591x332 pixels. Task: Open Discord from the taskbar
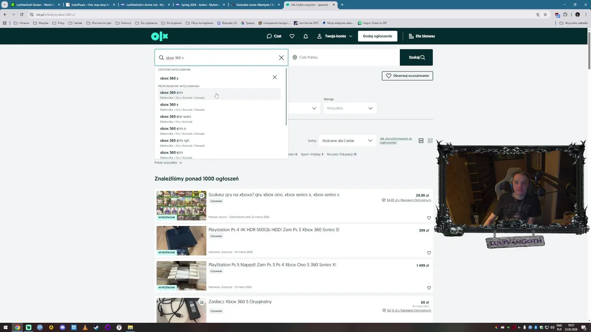click(62, 327)
